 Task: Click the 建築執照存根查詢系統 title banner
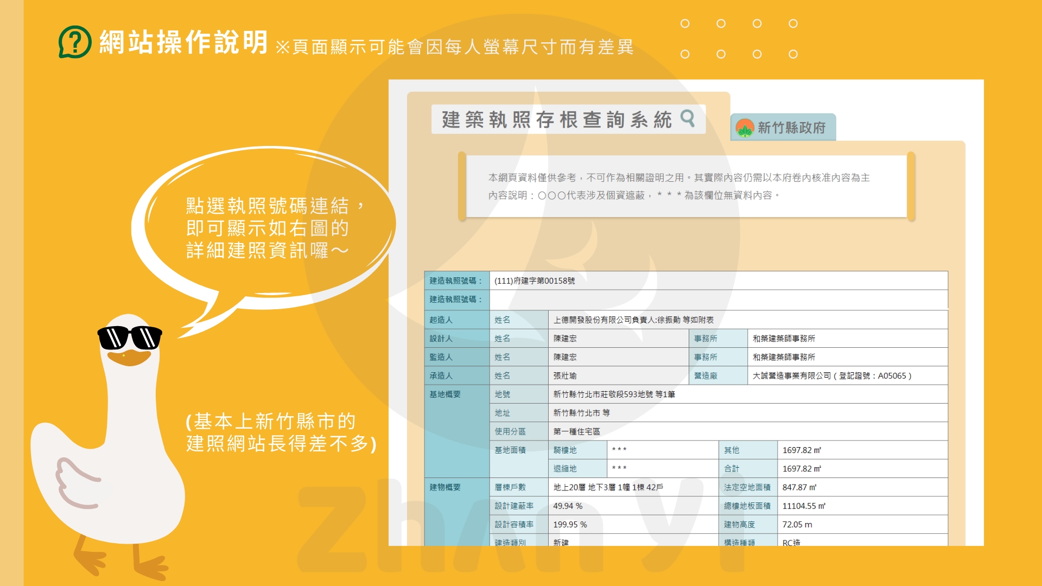coord(568,119)
